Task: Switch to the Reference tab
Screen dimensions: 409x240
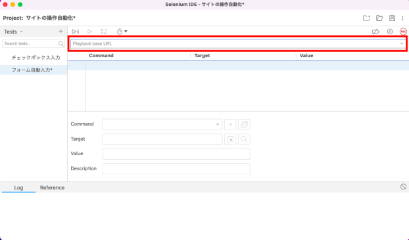Action: tap(52, 187)
